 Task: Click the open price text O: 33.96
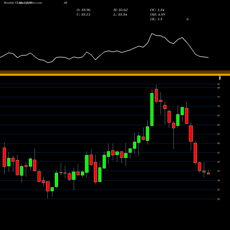[x=83, y=10]
